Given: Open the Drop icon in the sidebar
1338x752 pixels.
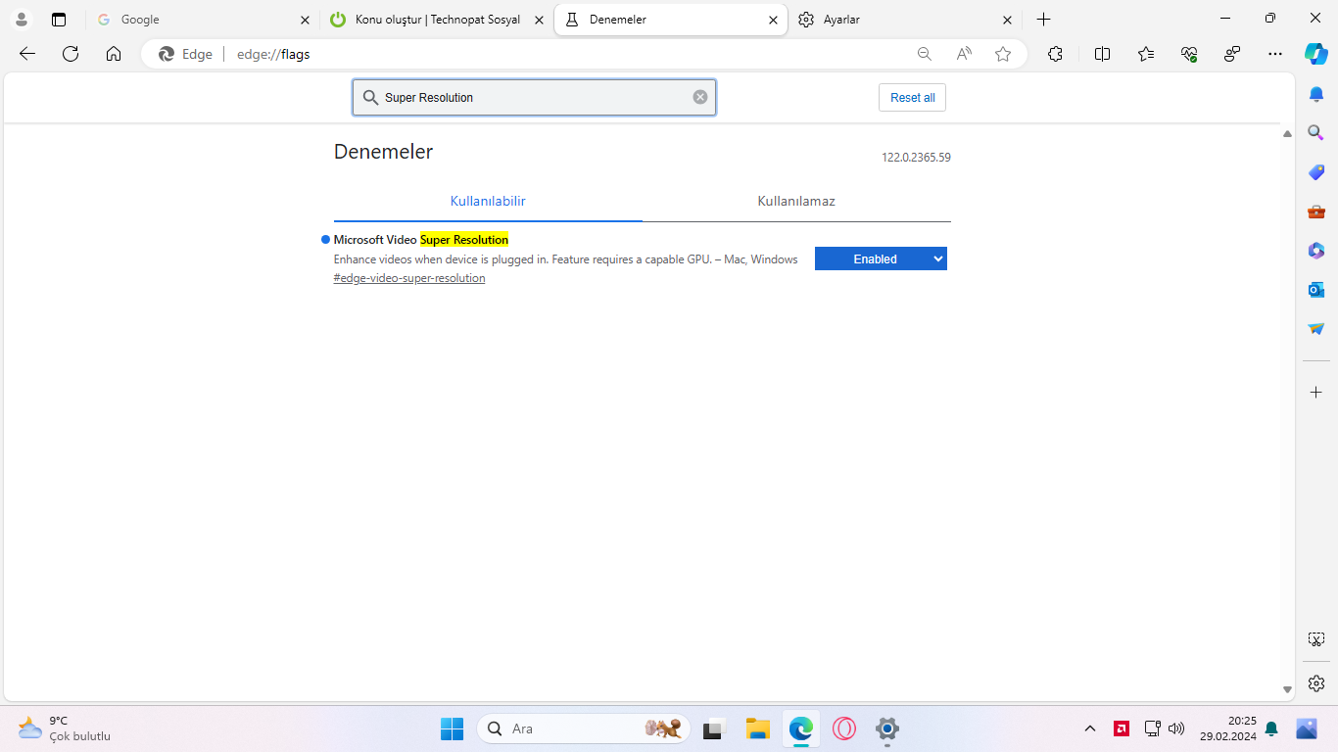Looking at the screenshot, I should tap(1316, 329).
